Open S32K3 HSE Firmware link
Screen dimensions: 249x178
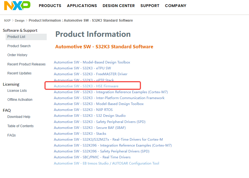point(86,86)
